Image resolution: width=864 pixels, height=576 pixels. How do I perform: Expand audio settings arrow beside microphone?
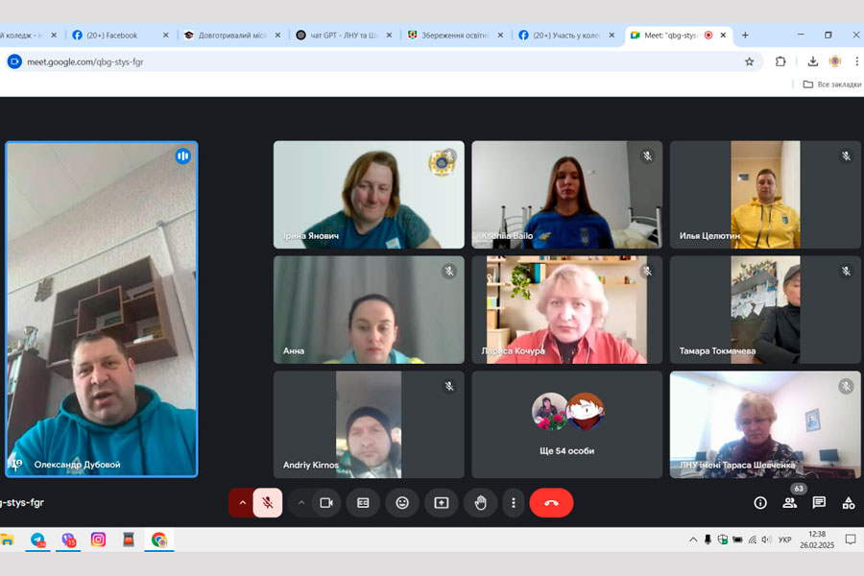tap(242, 503)
